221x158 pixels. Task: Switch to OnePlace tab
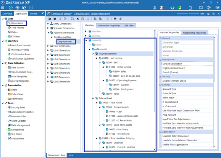coord(7,13)
